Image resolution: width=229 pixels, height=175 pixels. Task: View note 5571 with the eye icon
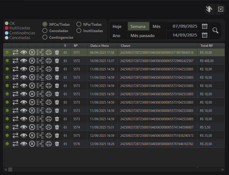[x=24, y=52]
